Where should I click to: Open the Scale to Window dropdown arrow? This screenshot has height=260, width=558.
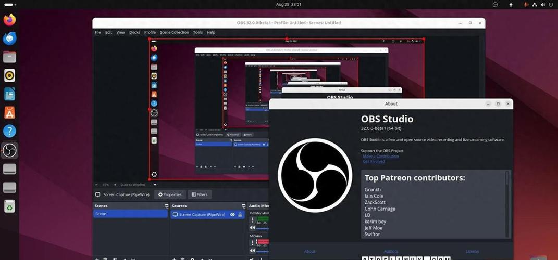[x=155, y=185]
